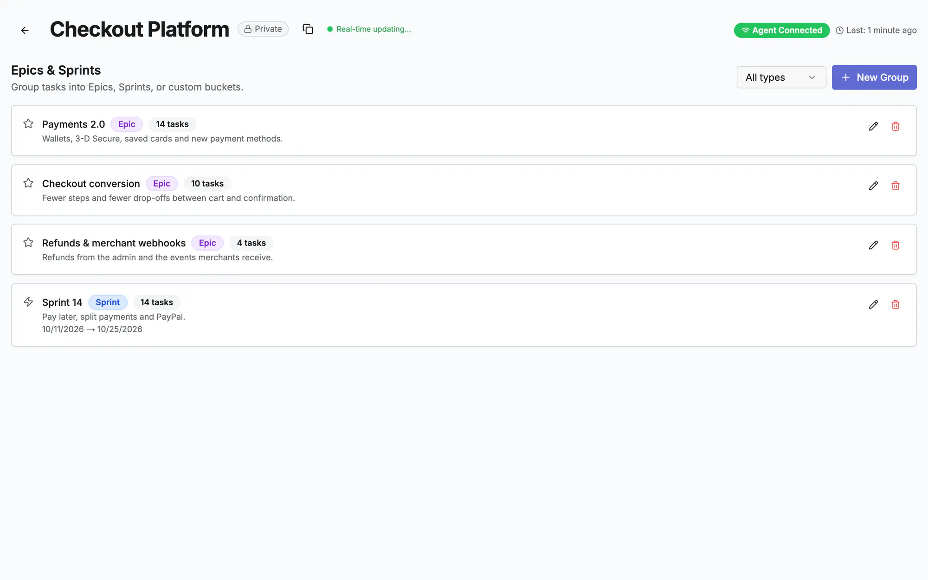Delete the Refunds & merchant webhooks group
Viewport: 928px width, 580px height.
pos(896,245)
